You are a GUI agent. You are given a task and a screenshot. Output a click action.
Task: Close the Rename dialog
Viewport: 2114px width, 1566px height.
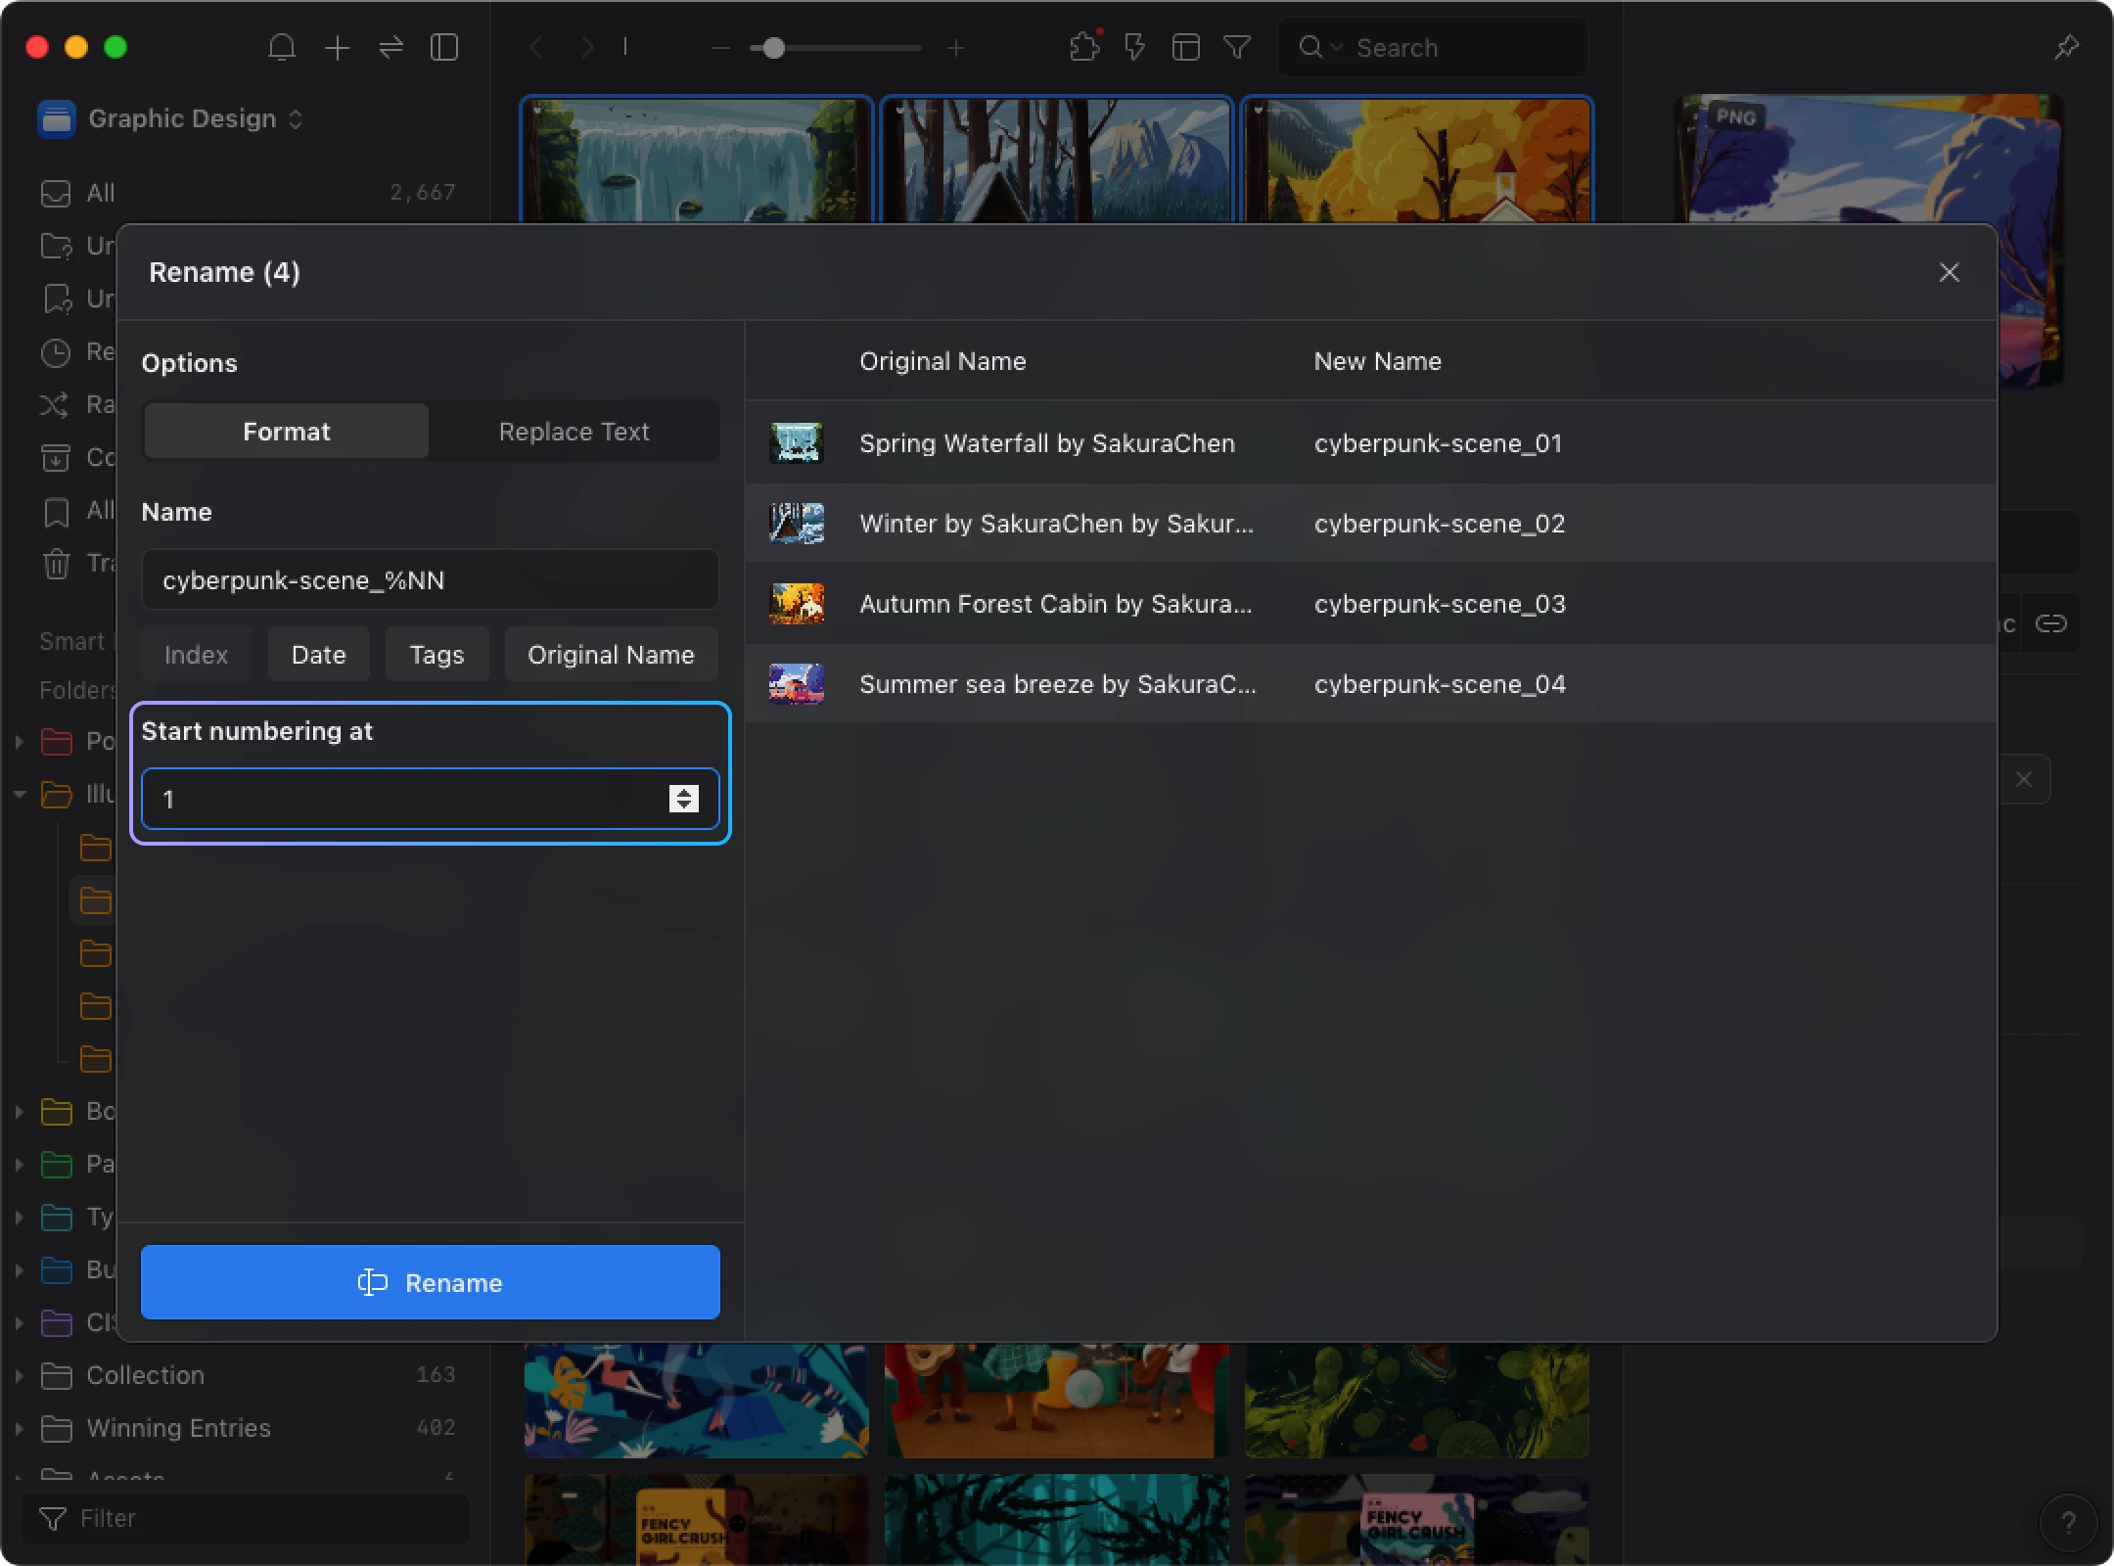point(1949,272)
